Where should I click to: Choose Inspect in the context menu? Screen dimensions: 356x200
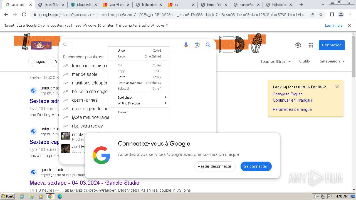(x=139, y=112)
